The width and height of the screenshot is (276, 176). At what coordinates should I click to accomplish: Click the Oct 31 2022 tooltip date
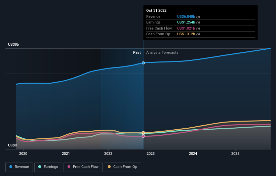click(156, 10)
